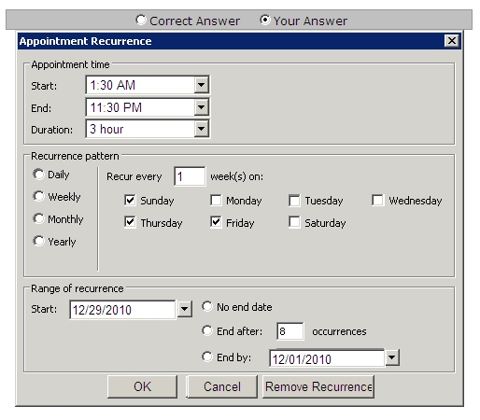Choose the Daily recurrence pattern
The height and width of the screenshot is (420, 480).
point(38,175)
